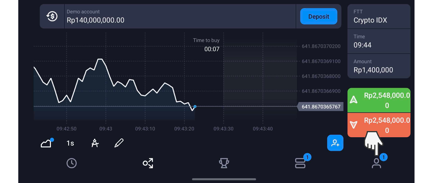Open the shapes transfer icon tab
427x183 pixels.
(148, 163)
